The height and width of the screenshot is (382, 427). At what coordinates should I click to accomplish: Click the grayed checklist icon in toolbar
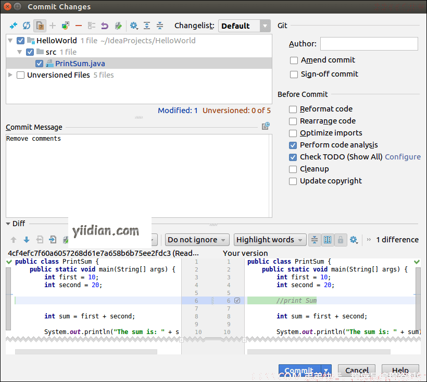click(x=92, y=26)
